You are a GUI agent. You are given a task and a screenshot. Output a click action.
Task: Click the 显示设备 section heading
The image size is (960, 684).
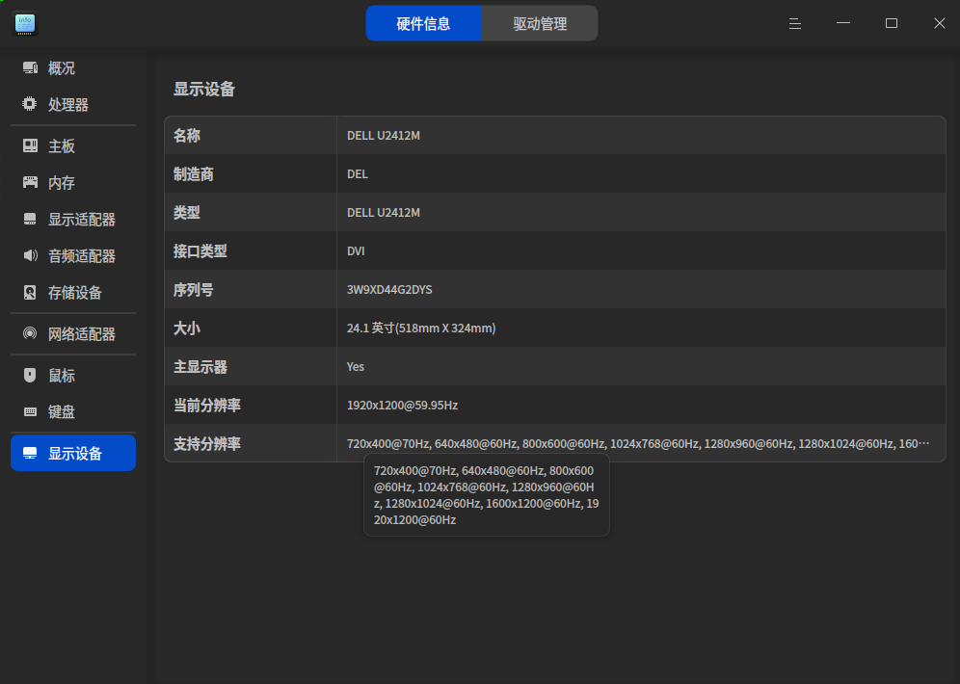[x=204, y=90]
